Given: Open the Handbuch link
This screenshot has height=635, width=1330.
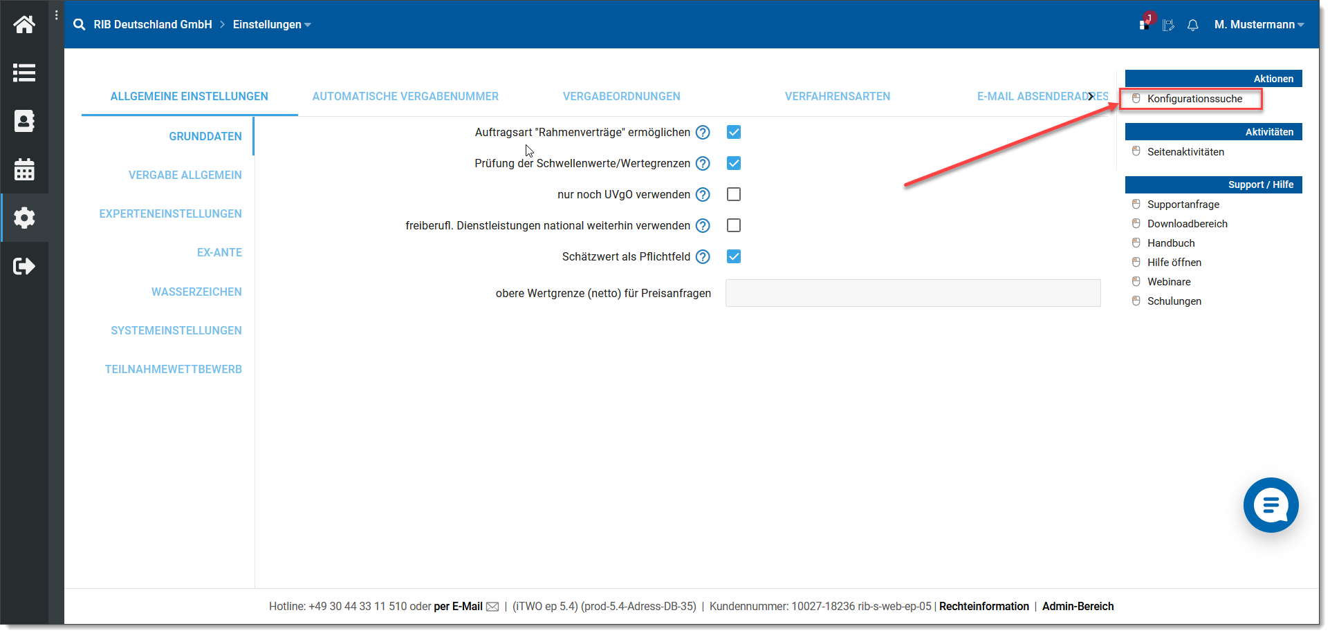Looking at the screenshot, I should coord(1171,243).
